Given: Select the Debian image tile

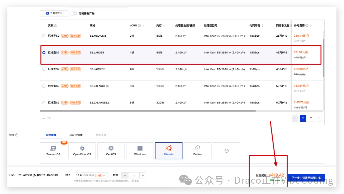Looking at the screenshot, I should 198,150.
